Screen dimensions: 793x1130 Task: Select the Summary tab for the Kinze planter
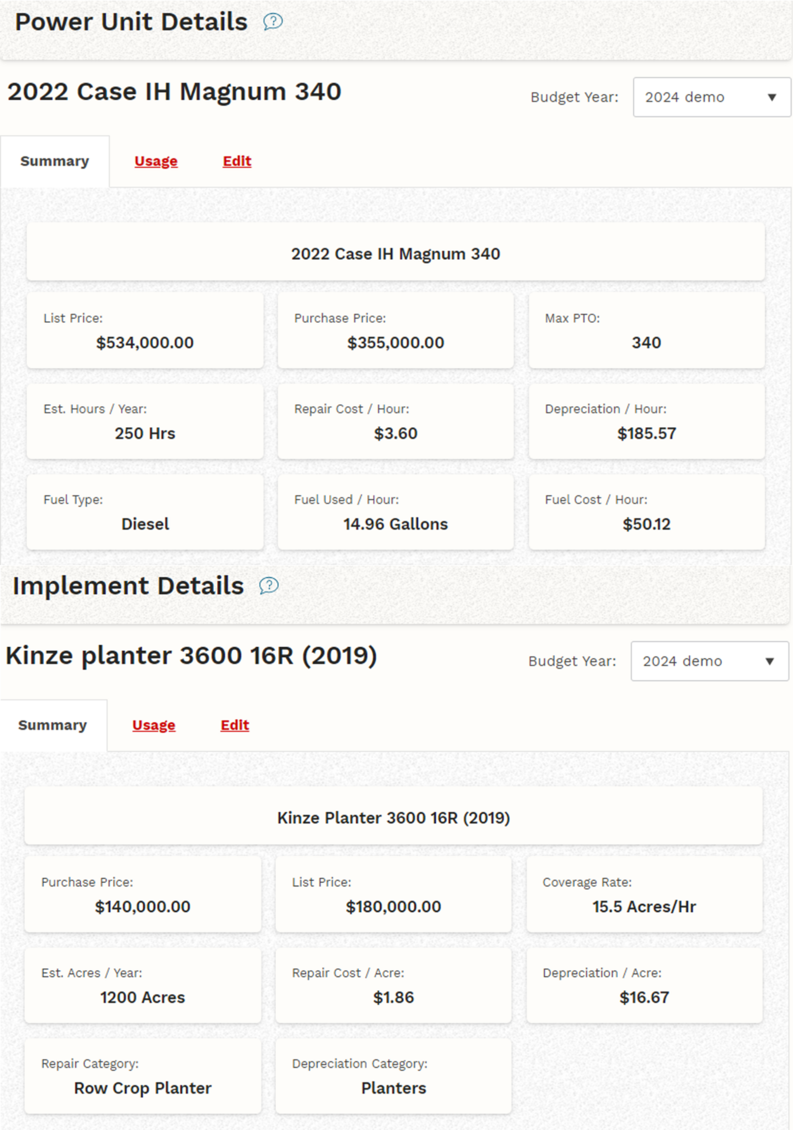pyautogui.click(x=52, y=725)
